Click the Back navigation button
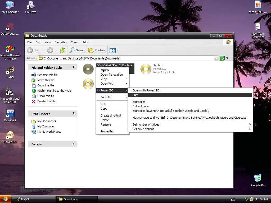Screen dimensions: 271x203 (34, 50)
